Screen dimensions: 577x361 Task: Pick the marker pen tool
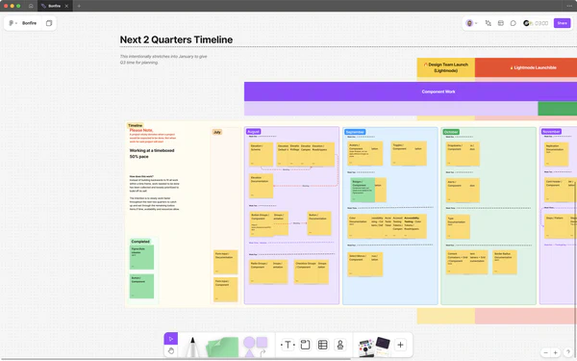192,347
